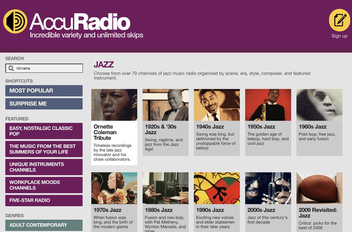Choose the Adult Contemporary genre

44,225
